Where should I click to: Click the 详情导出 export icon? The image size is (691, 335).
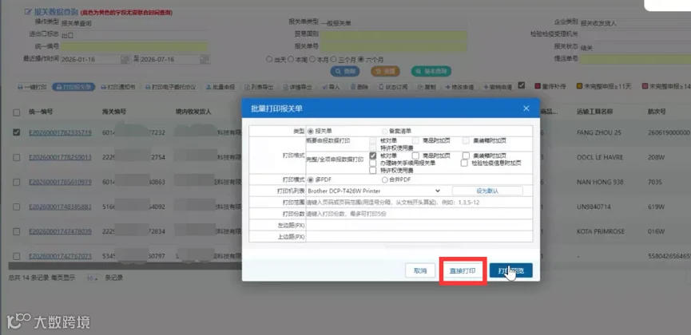tap(285, 87)
